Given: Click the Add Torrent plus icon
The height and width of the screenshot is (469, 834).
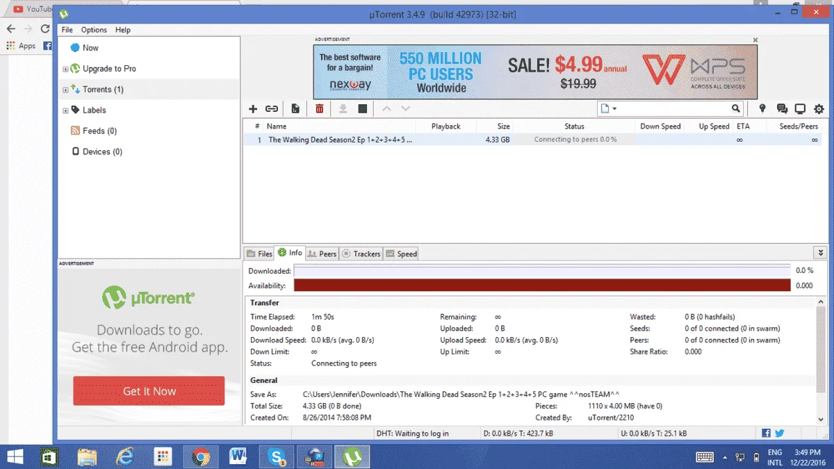Looking at the screenshot, I should click(x=253, y=109).
